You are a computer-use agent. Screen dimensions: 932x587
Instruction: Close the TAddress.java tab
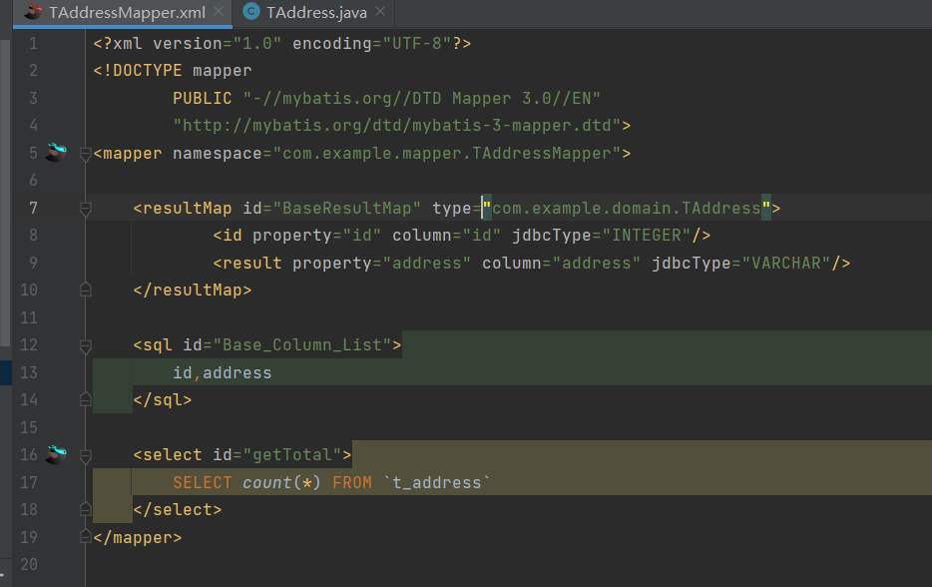click(x=380, y=11)
